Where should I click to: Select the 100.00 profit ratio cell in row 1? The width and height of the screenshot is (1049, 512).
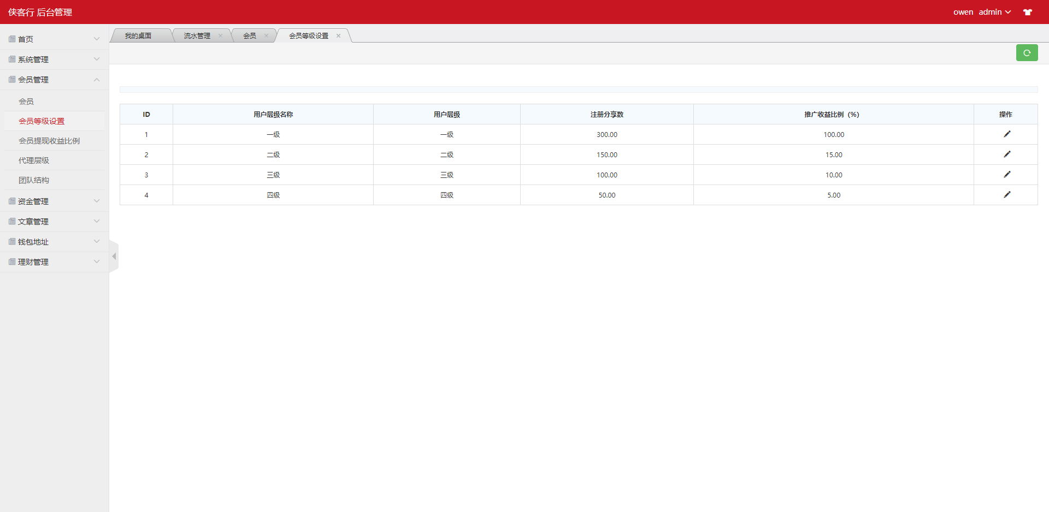pos(834,135)
